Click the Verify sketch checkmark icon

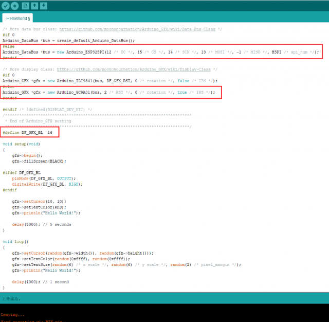pos(5,6)
